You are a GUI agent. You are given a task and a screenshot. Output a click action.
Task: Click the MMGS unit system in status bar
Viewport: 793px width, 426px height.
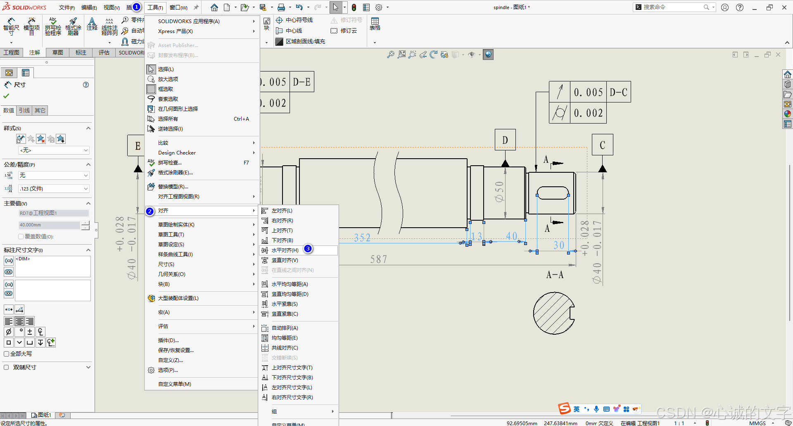[x=757, y=423]
